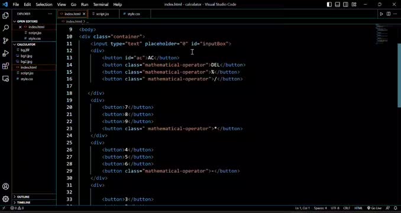Open the Go menu
This screenshot has height=213, width=401.
coord(73,4)
